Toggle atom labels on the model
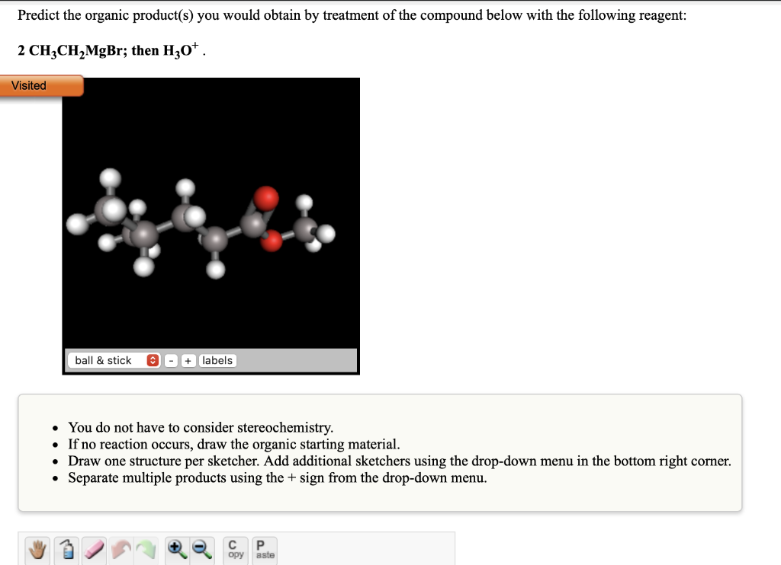The image size is (781, 565). click(217, 361)
